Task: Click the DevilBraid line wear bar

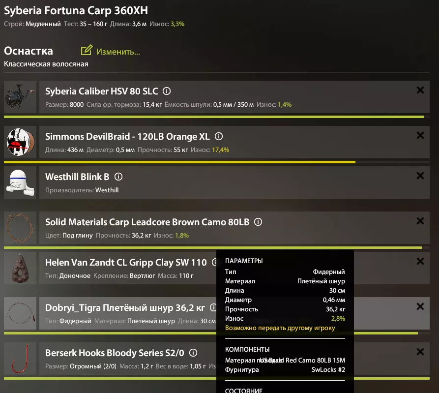Action: (217, 162)
